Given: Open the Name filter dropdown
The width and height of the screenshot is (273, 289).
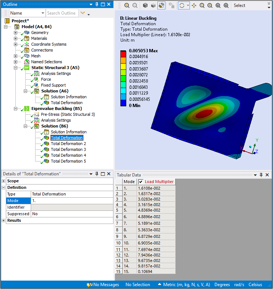Looking at the screenshot, I should click(42, 13).
